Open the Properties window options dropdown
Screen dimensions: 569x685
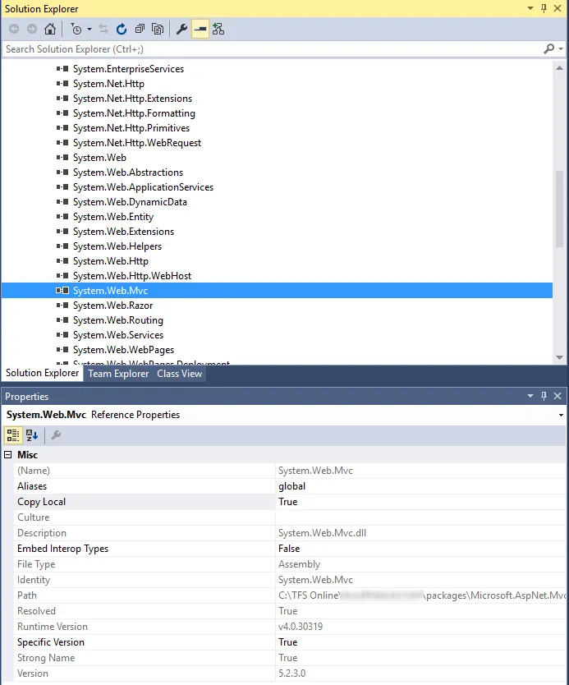point(530,396)
